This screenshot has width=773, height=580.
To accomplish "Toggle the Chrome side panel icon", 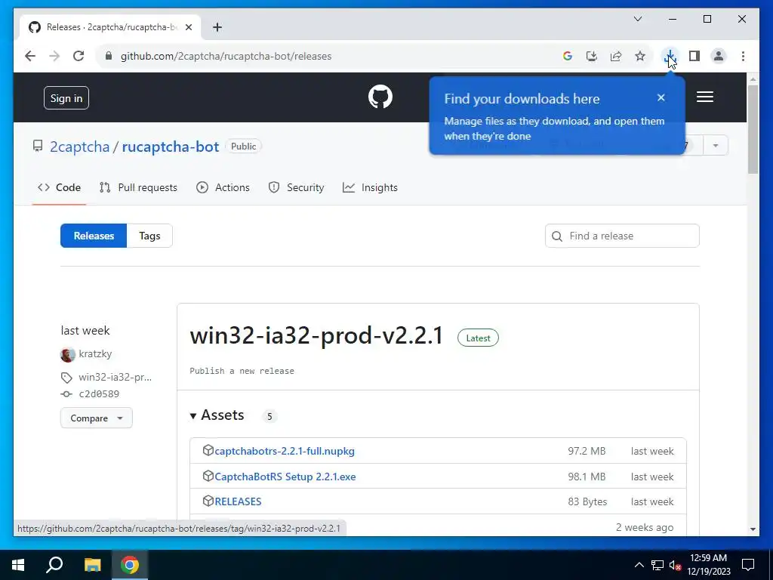I will coord(694,56).
